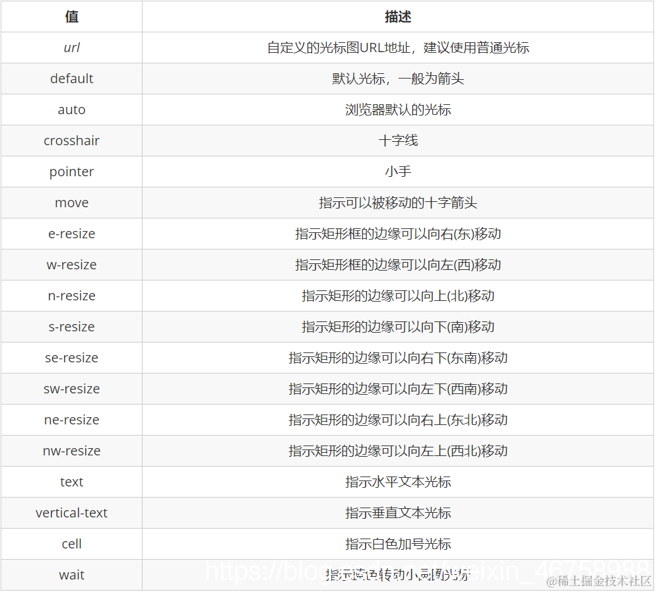Click description '指示白色加号光标'
This screenshot has width=656, height=592.
pos(398,544)
